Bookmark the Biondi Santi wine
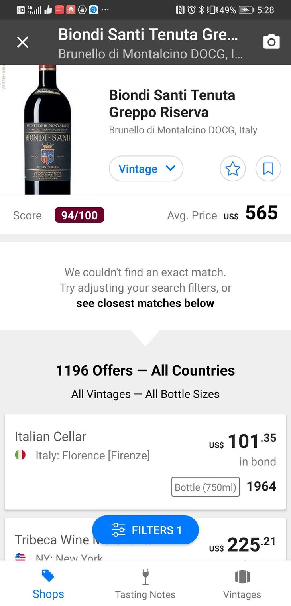 pos(268,169)
